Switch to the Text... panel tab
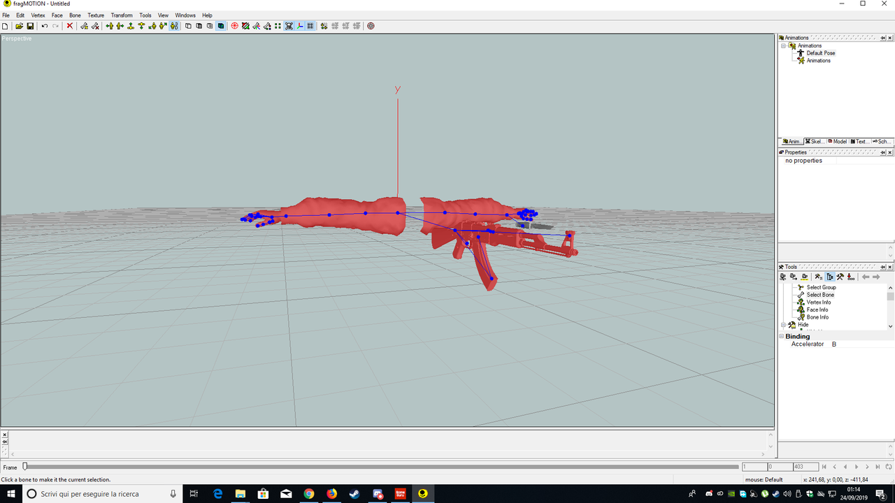The image size is (895, 503). click(x=859, y=141)
